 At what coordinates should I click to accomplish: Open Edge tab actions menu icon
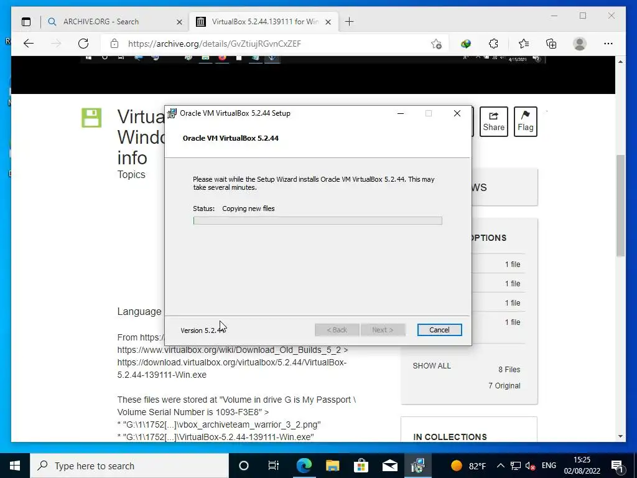[x=26, y=22]
